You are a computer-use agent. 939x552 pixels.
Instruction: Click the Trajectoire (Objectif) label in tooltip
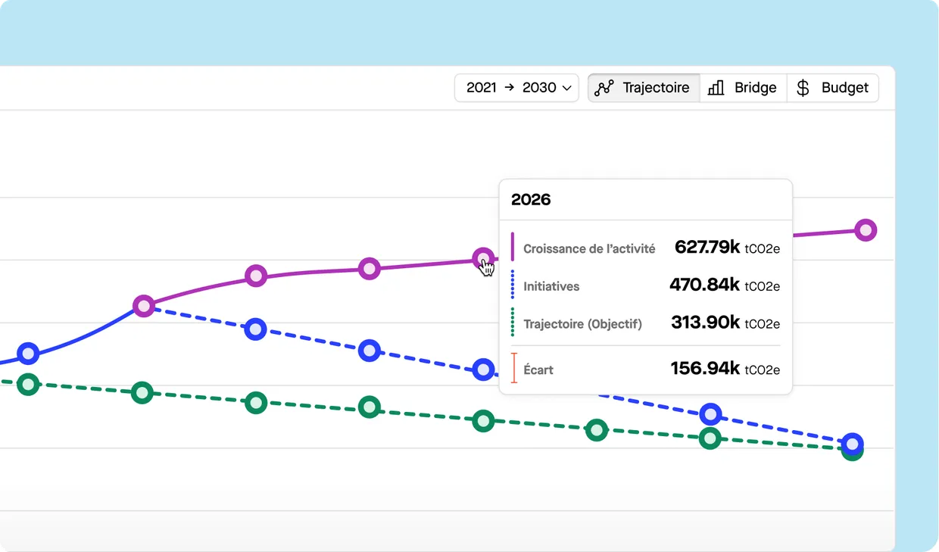click(x=582, y=324)
